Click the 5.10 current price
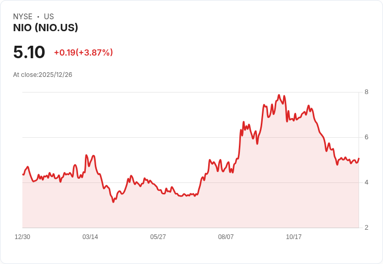Image resolution: width=383 pixels, height=264 pixels. click(x=29, y=52)
